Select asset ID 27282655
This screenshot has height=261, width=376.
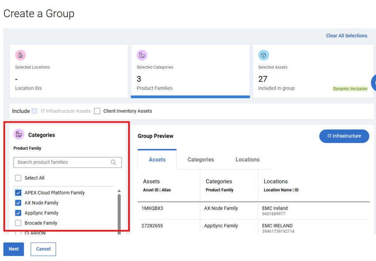coord(152,226)
